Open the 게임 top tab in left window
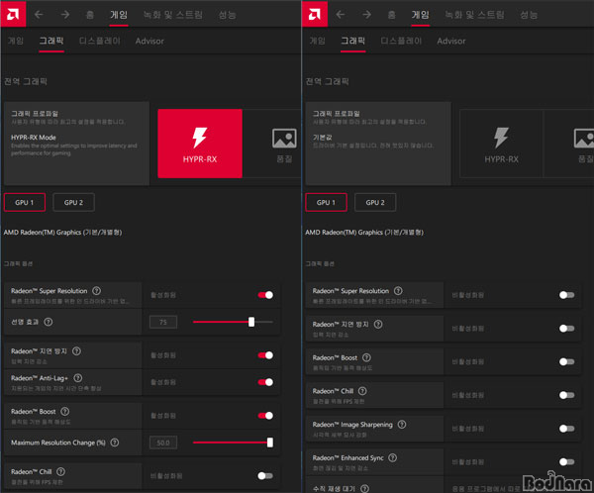Image resolution: width=594 pixels, height=493 pixels. [119, 15]
